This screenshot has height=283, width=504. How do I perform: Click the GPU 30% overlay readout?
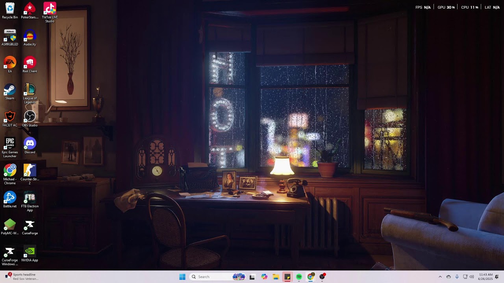446,7
